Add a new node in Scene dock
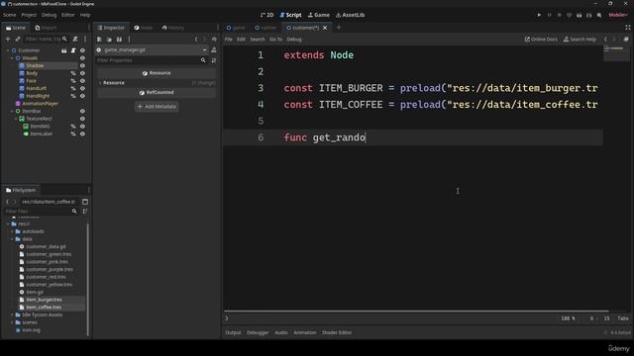 point(8,40)
